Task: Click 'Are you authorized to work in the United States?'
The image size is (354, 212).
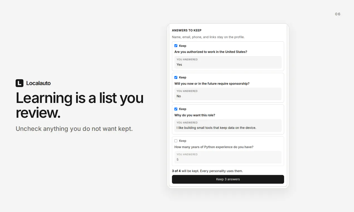Action: (x=211, y=52)
